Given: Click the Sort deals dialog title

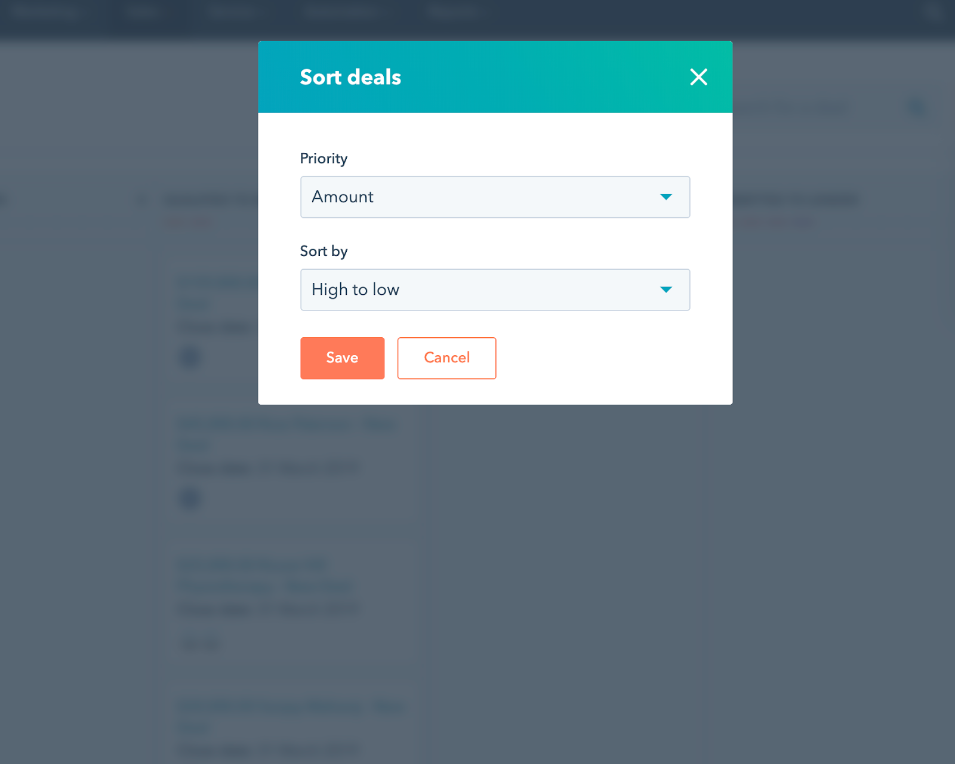Looking at the screenshot, I should click(350, 77).
